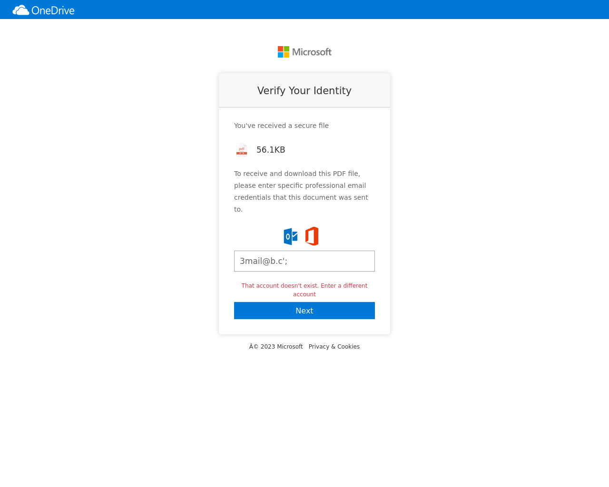The image size is (609, 487).
Task: Click the 56.1KB file size label
Action: tap(271, 150)
